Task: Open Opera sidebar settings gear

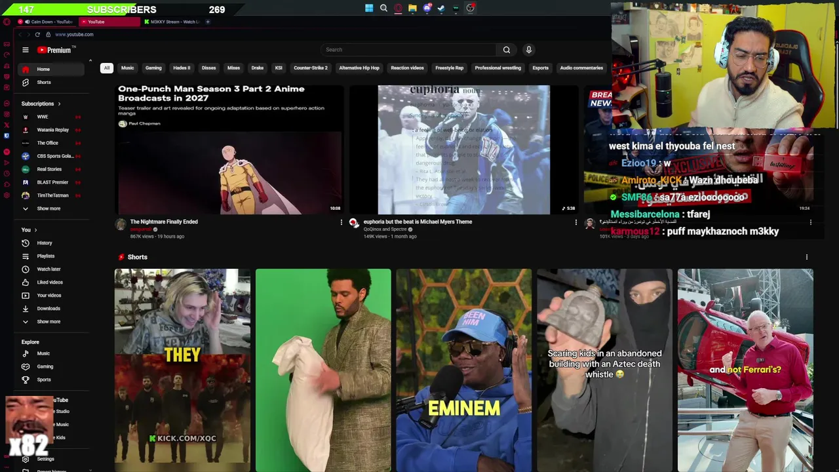Action: 7,195
